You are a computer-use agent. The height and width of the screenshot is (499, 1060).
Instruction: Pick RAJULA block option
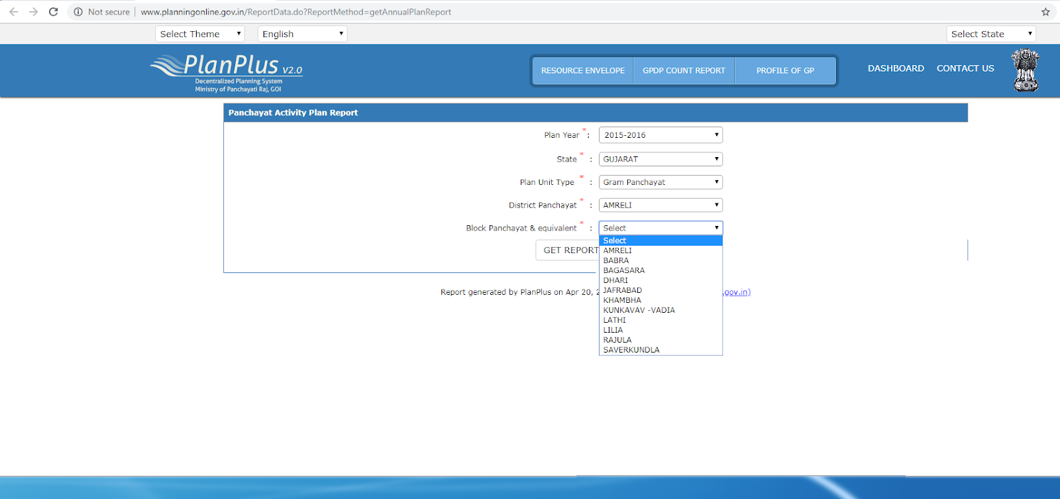pos(661,340)
